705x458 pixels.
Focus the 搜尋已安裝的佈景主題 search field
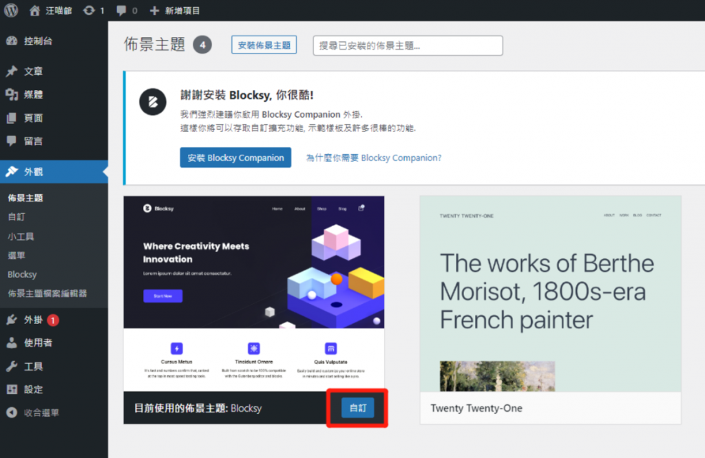[408, 45]
